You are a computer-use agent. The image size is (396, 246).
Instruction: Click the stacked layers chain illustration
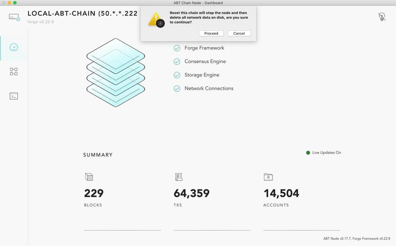click(116, 73)
